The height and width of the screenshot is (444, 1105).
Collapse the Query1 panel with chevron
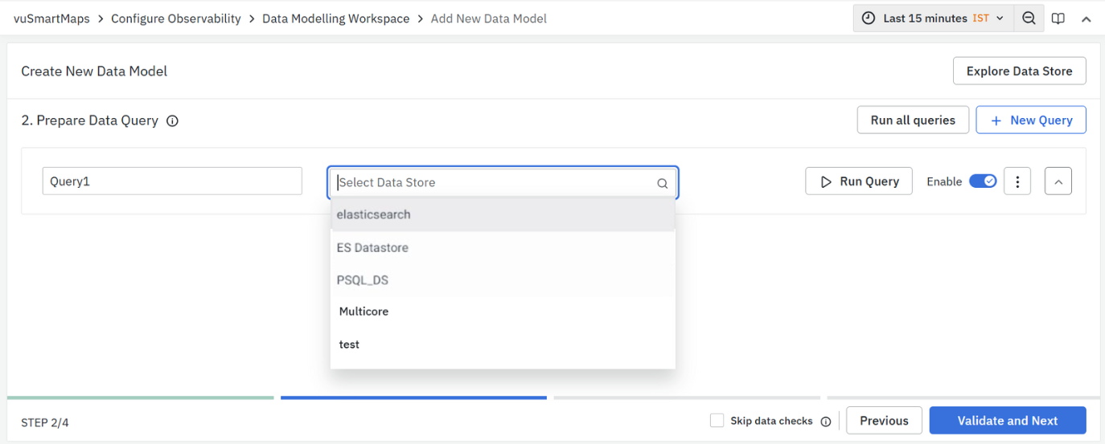[1058, 181]
